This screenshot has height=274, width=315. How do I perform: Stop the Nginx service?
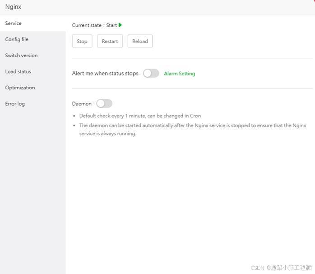point(82,41)
